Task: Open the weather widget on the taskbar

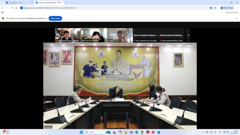Action: point(6,132)
